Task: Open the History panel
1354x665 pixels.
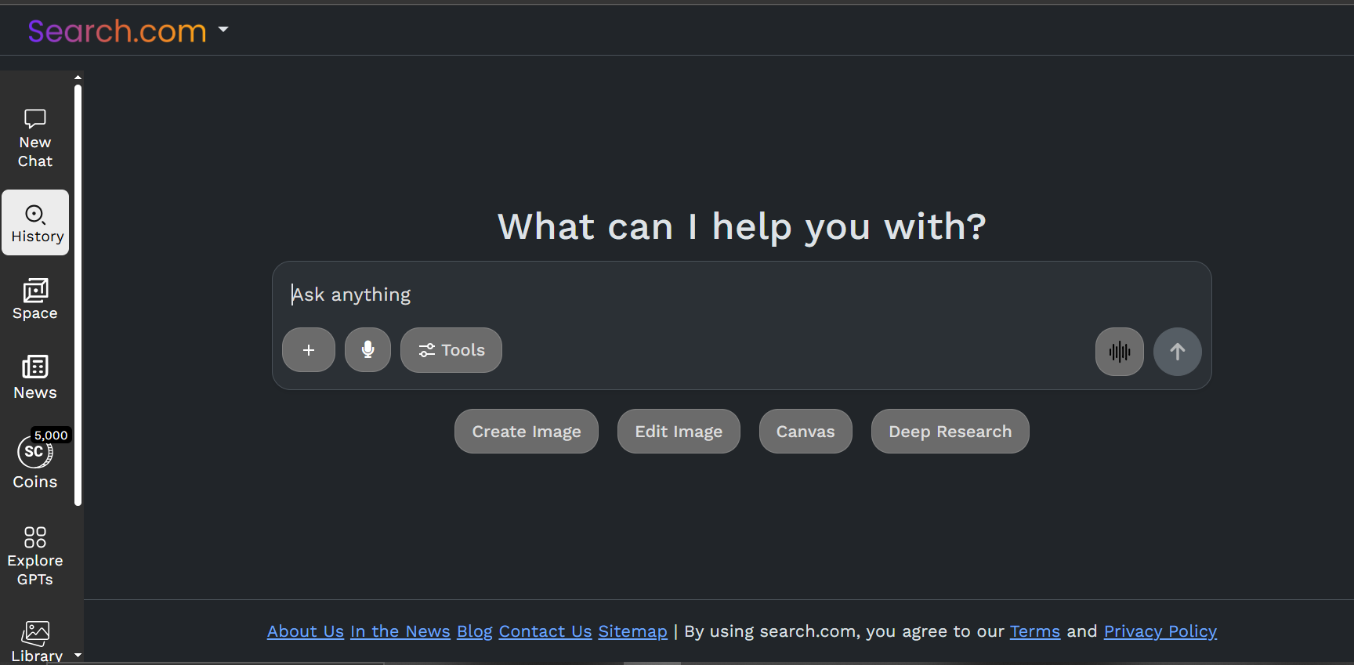Action: click(34, 222)
